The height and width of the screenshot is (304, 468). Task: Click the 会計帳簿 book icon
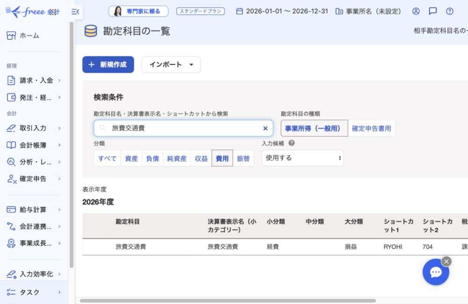click(11, 145)
